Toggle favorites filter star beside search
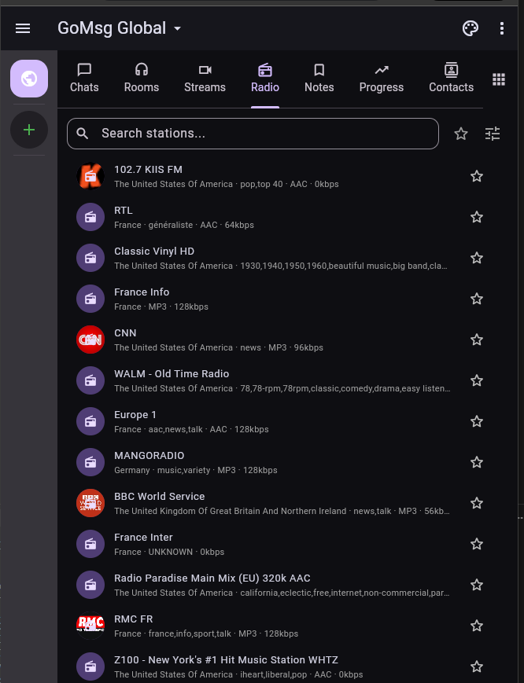This screenshot has width=524, height=683. (461, 134)
